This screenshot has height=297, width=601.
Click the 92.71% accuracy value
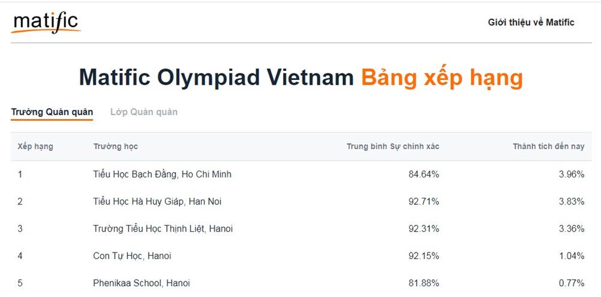point(424,201)
